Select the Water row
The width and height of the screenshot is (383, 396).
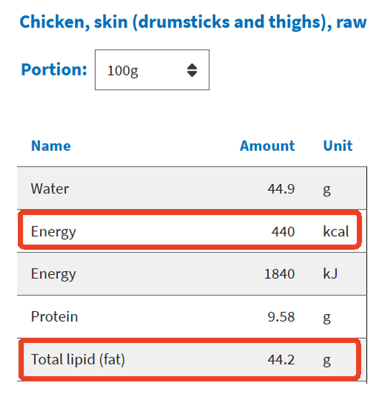(x=192, y=188)
